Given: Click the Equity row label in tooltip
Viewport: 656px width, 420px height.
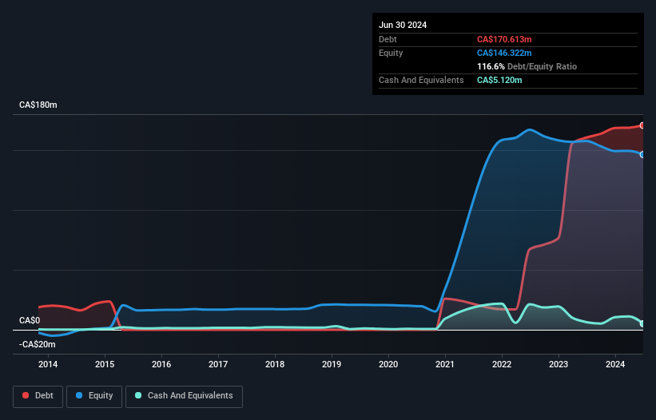Looking at the screenshot, I should coord(391,53).
